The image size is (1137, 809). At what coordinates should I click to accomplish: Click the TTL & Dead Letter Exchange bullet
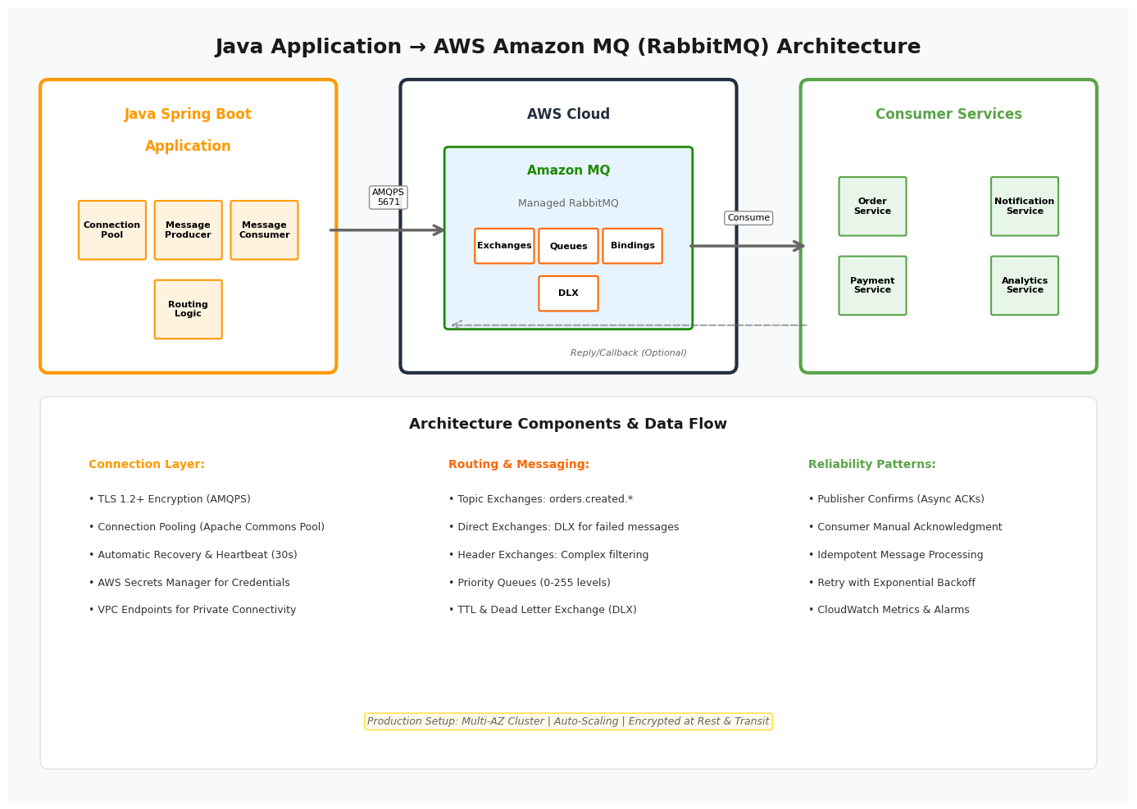click(543, 611)
